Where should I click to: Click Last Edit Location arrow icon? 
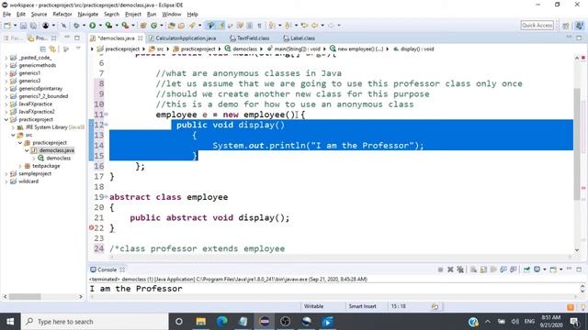click(304, 26)
